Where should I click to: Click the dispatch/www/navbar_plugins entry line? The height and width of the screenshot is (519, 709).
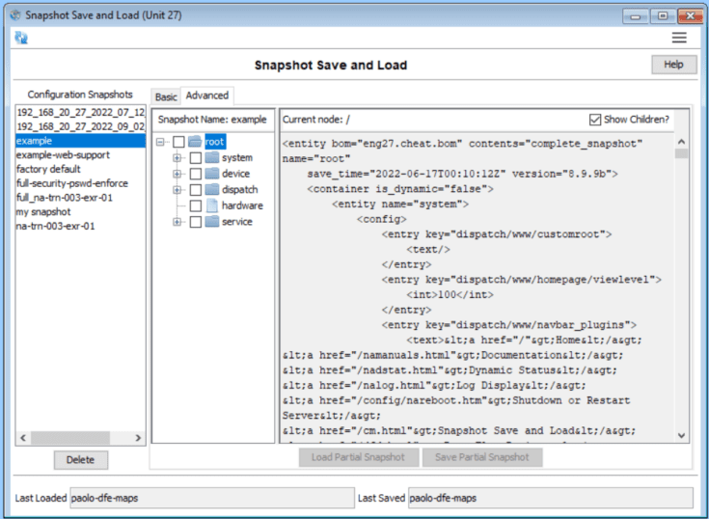click(508, 325)
